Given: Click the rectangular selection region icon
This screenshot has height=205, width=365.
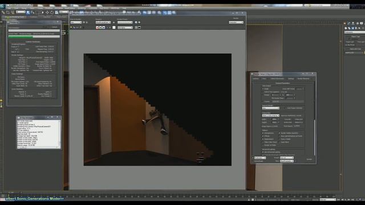Looking at the screenshot, I should [38, 13].
